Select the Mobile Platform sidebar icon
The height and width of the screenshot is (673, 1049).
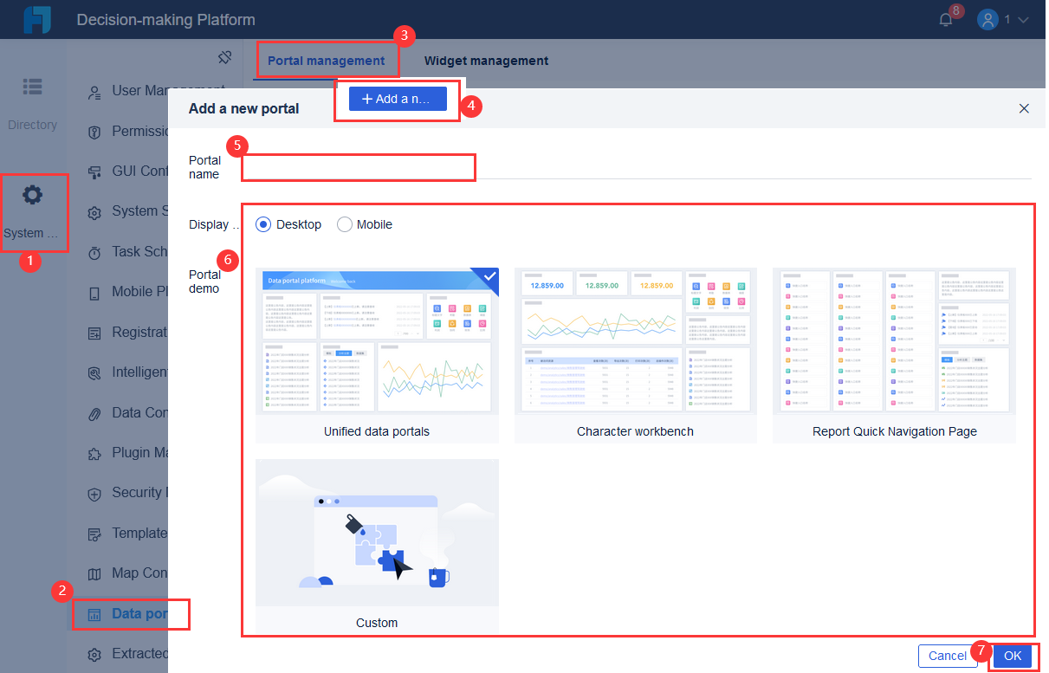[x=94, y=291]
